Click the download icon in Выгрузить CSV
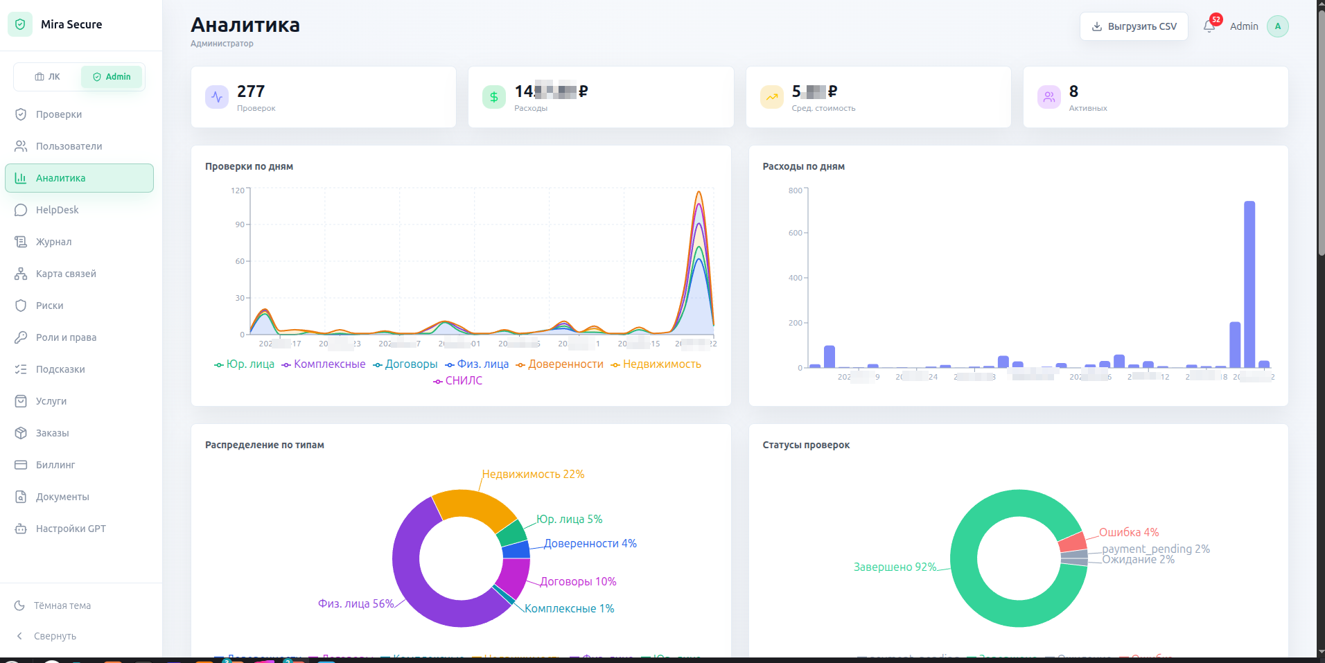Screen dimensions: 1325x663 1097,26
